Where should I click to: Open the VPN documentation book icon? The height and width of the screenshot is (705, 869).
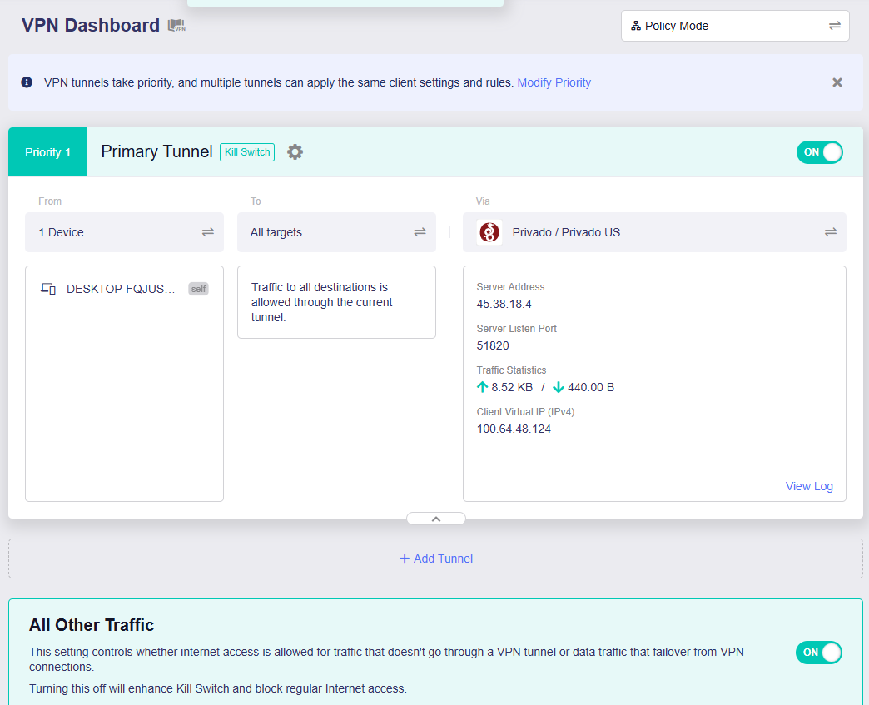176,26
